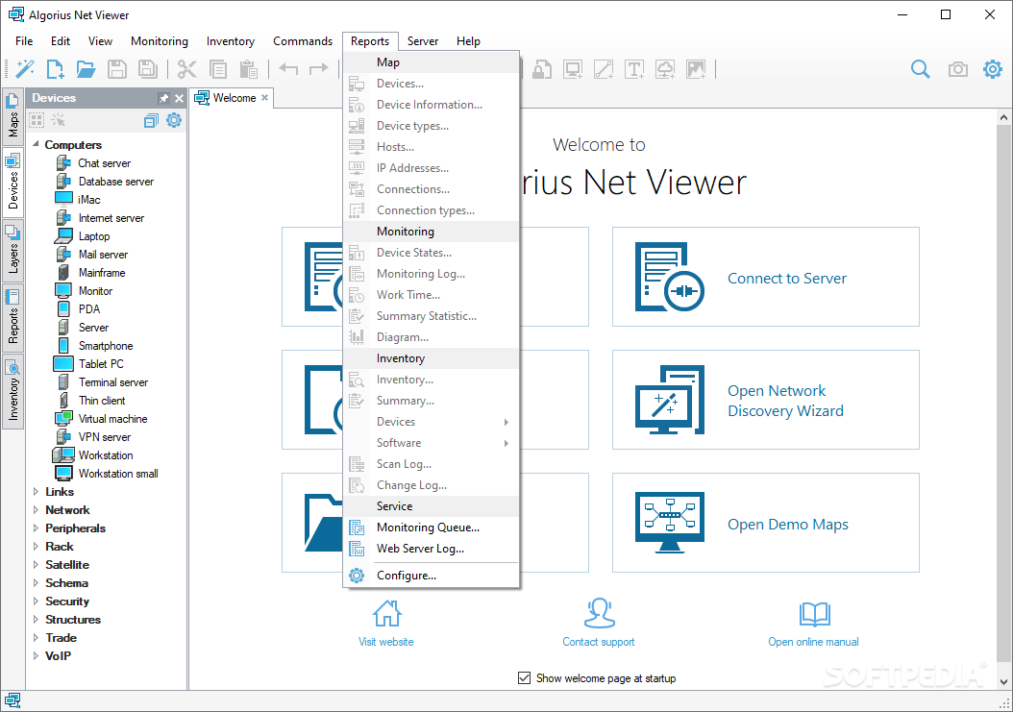Switch to the Reports side tab
Screen dimensions: 1013x712
(12, 317)
